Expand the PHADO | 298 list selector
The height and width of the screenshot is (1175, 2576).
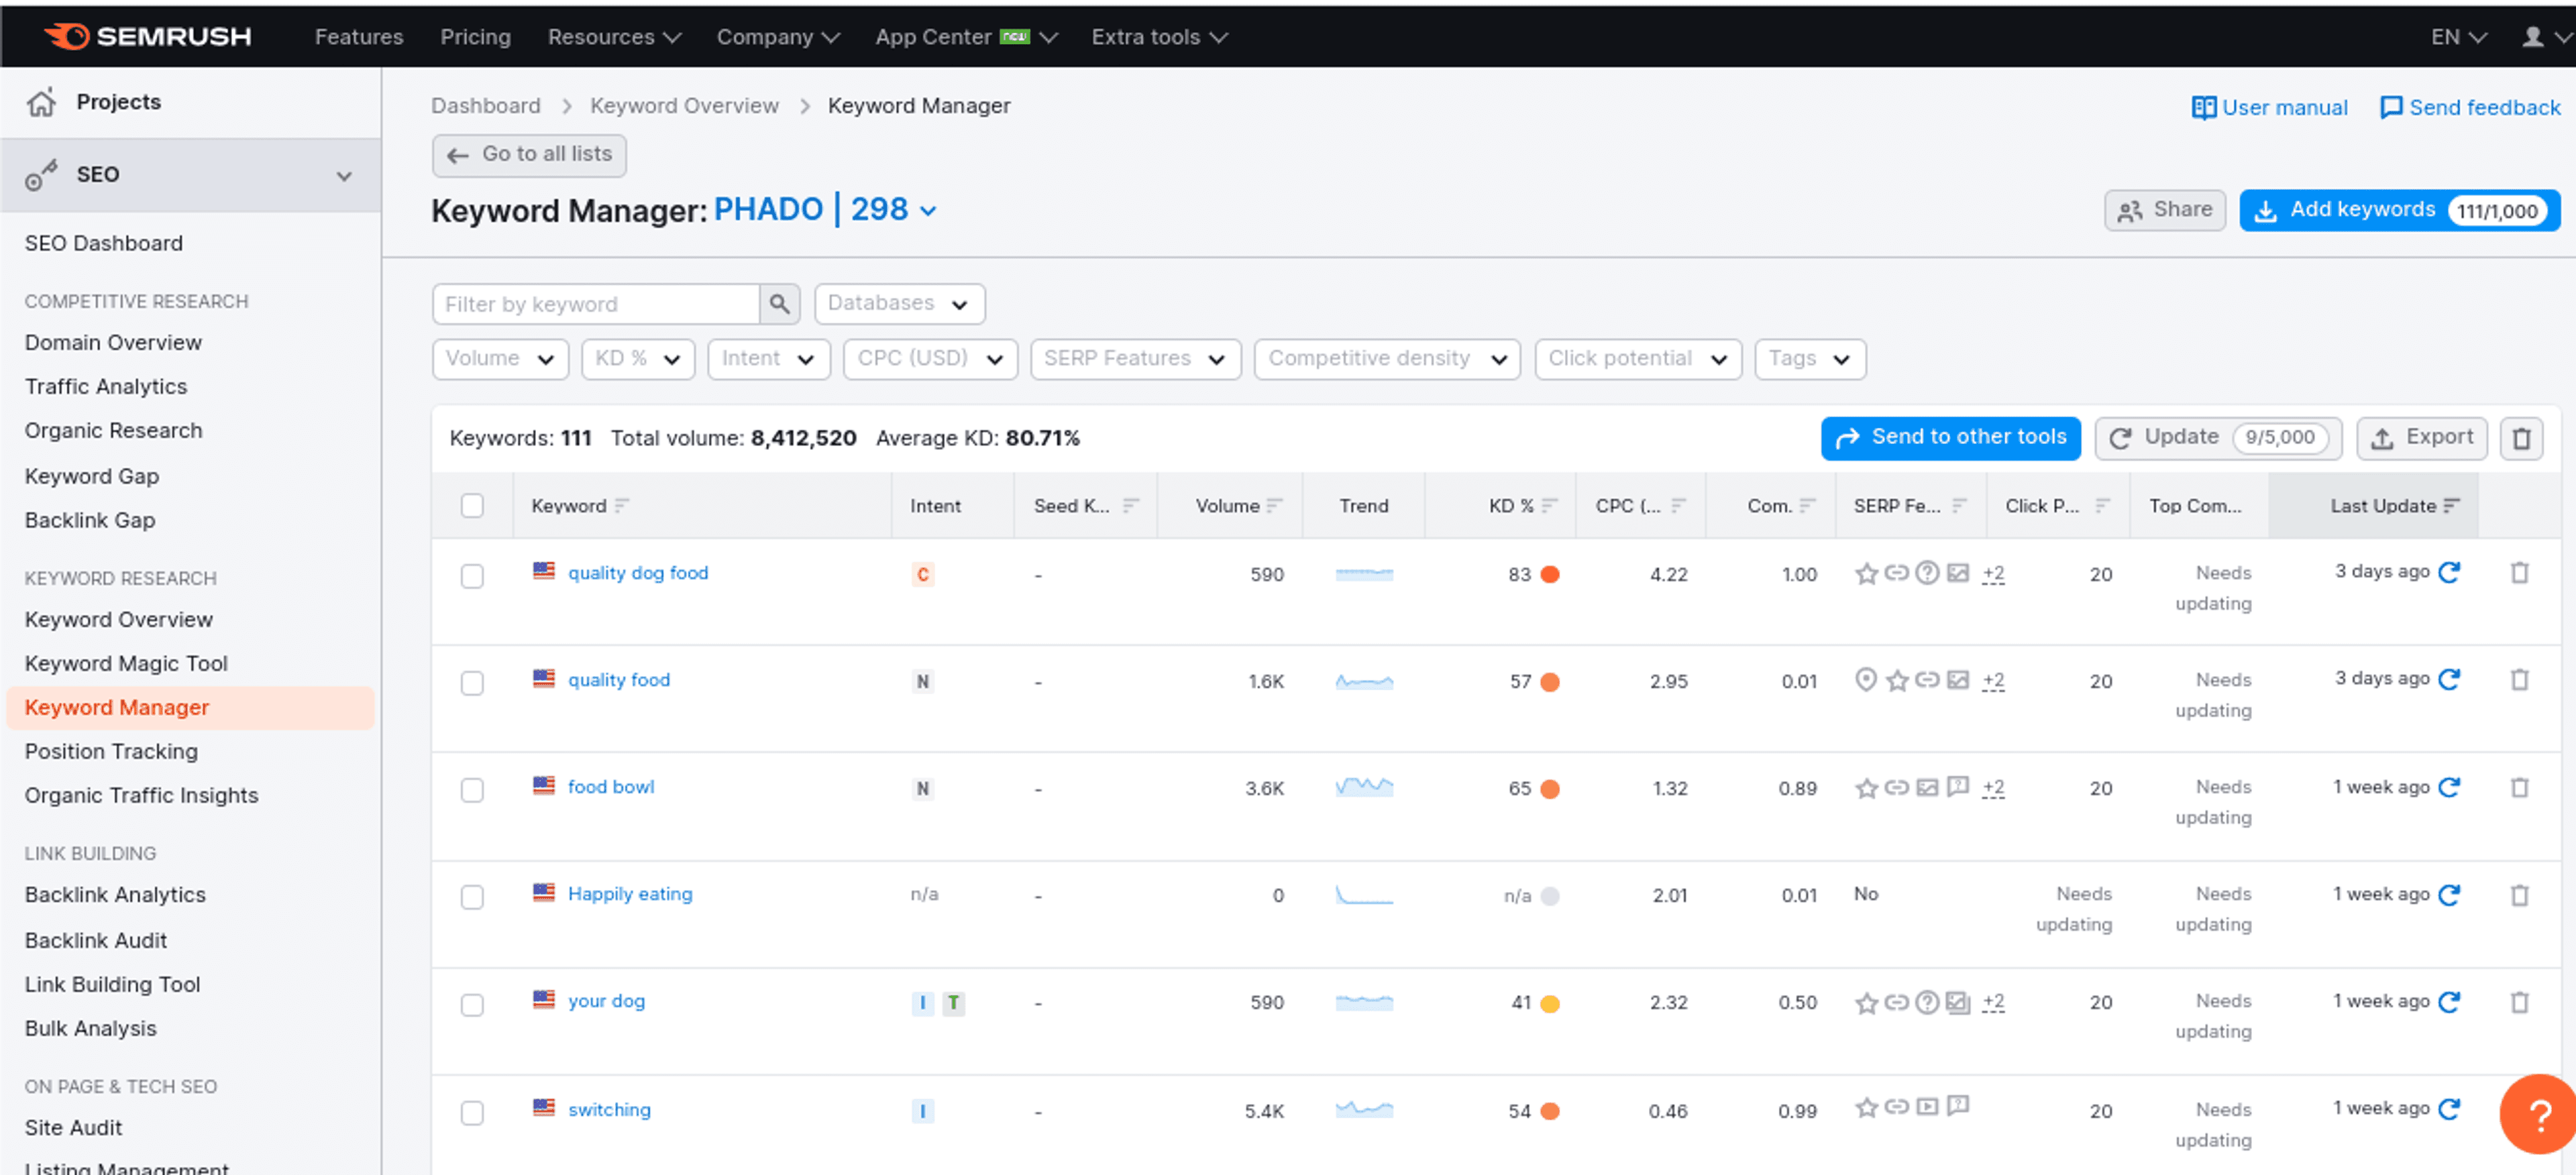(x=826, y=210)
